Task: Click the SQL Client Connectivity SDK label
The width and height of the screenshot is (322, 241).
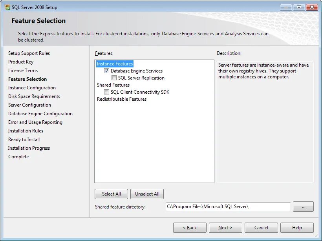Action: tap(140, 92)
